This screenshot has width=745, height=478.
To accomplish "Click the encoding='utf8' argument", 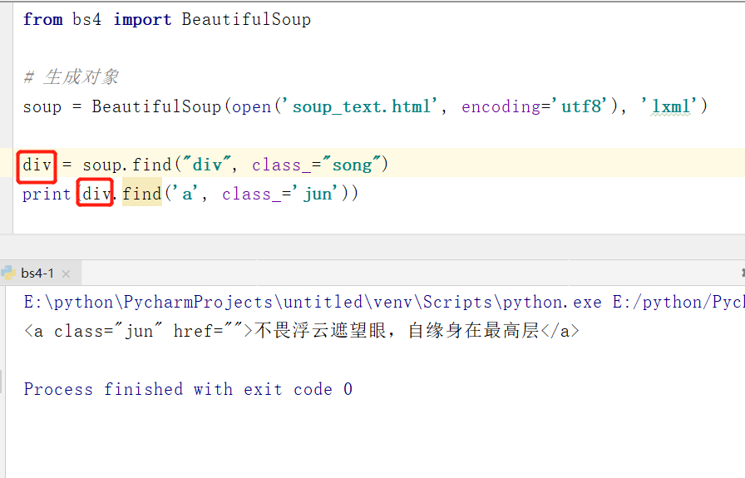I will pyautogui.click(x=536, y=106).
